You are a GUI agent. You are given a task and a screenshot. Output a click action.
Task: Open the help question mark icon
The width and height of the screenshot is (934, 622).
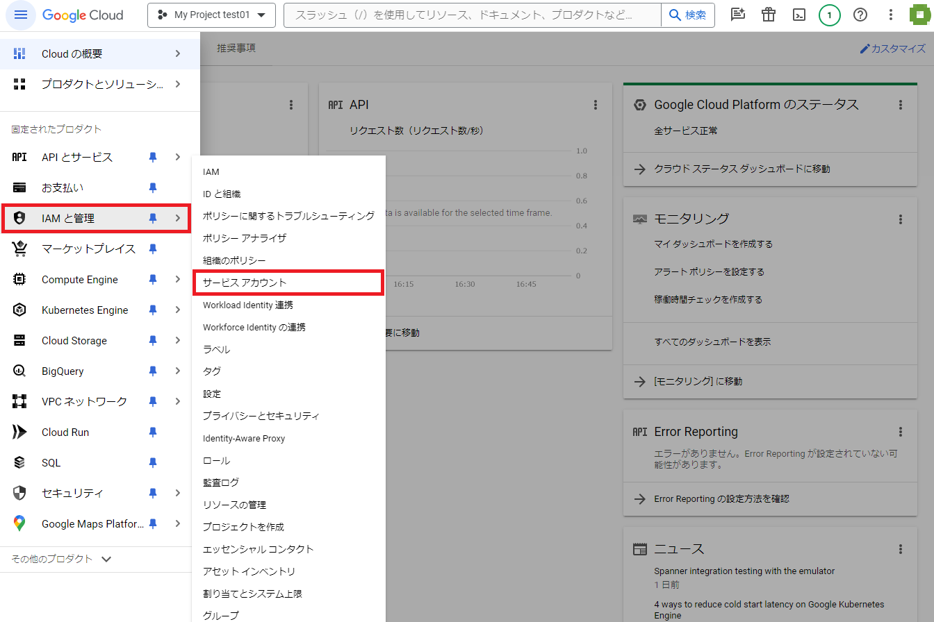pos(860,15)
